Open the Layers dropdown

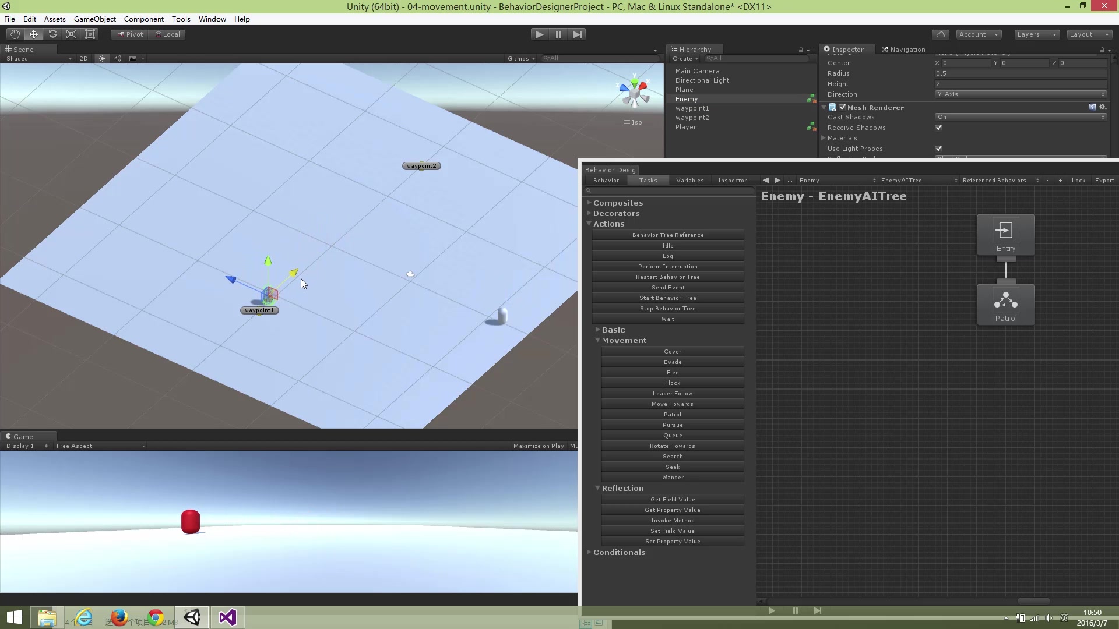click(x=1036, y=34)
